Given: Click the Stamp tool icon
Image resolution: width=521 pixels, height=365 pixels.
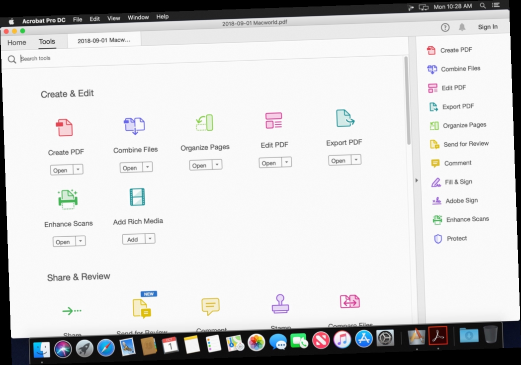Looking at the screenshot, I should tap(280, 303).
